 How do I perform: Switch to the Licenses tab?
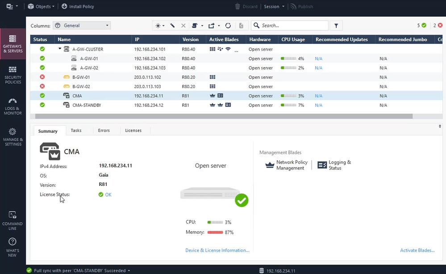[133, 131]
